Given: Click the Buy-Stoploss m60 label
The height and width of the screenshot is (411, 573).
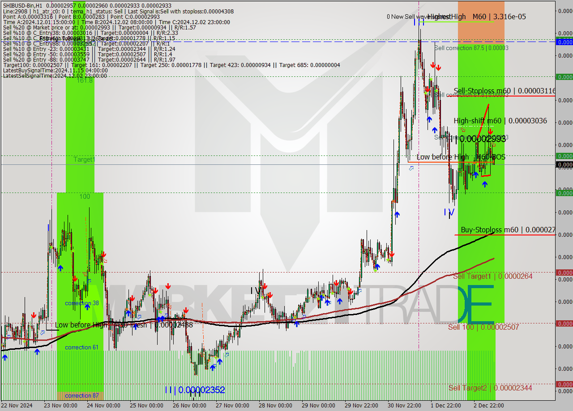Looking at the screenshot, I should (508, 230).
